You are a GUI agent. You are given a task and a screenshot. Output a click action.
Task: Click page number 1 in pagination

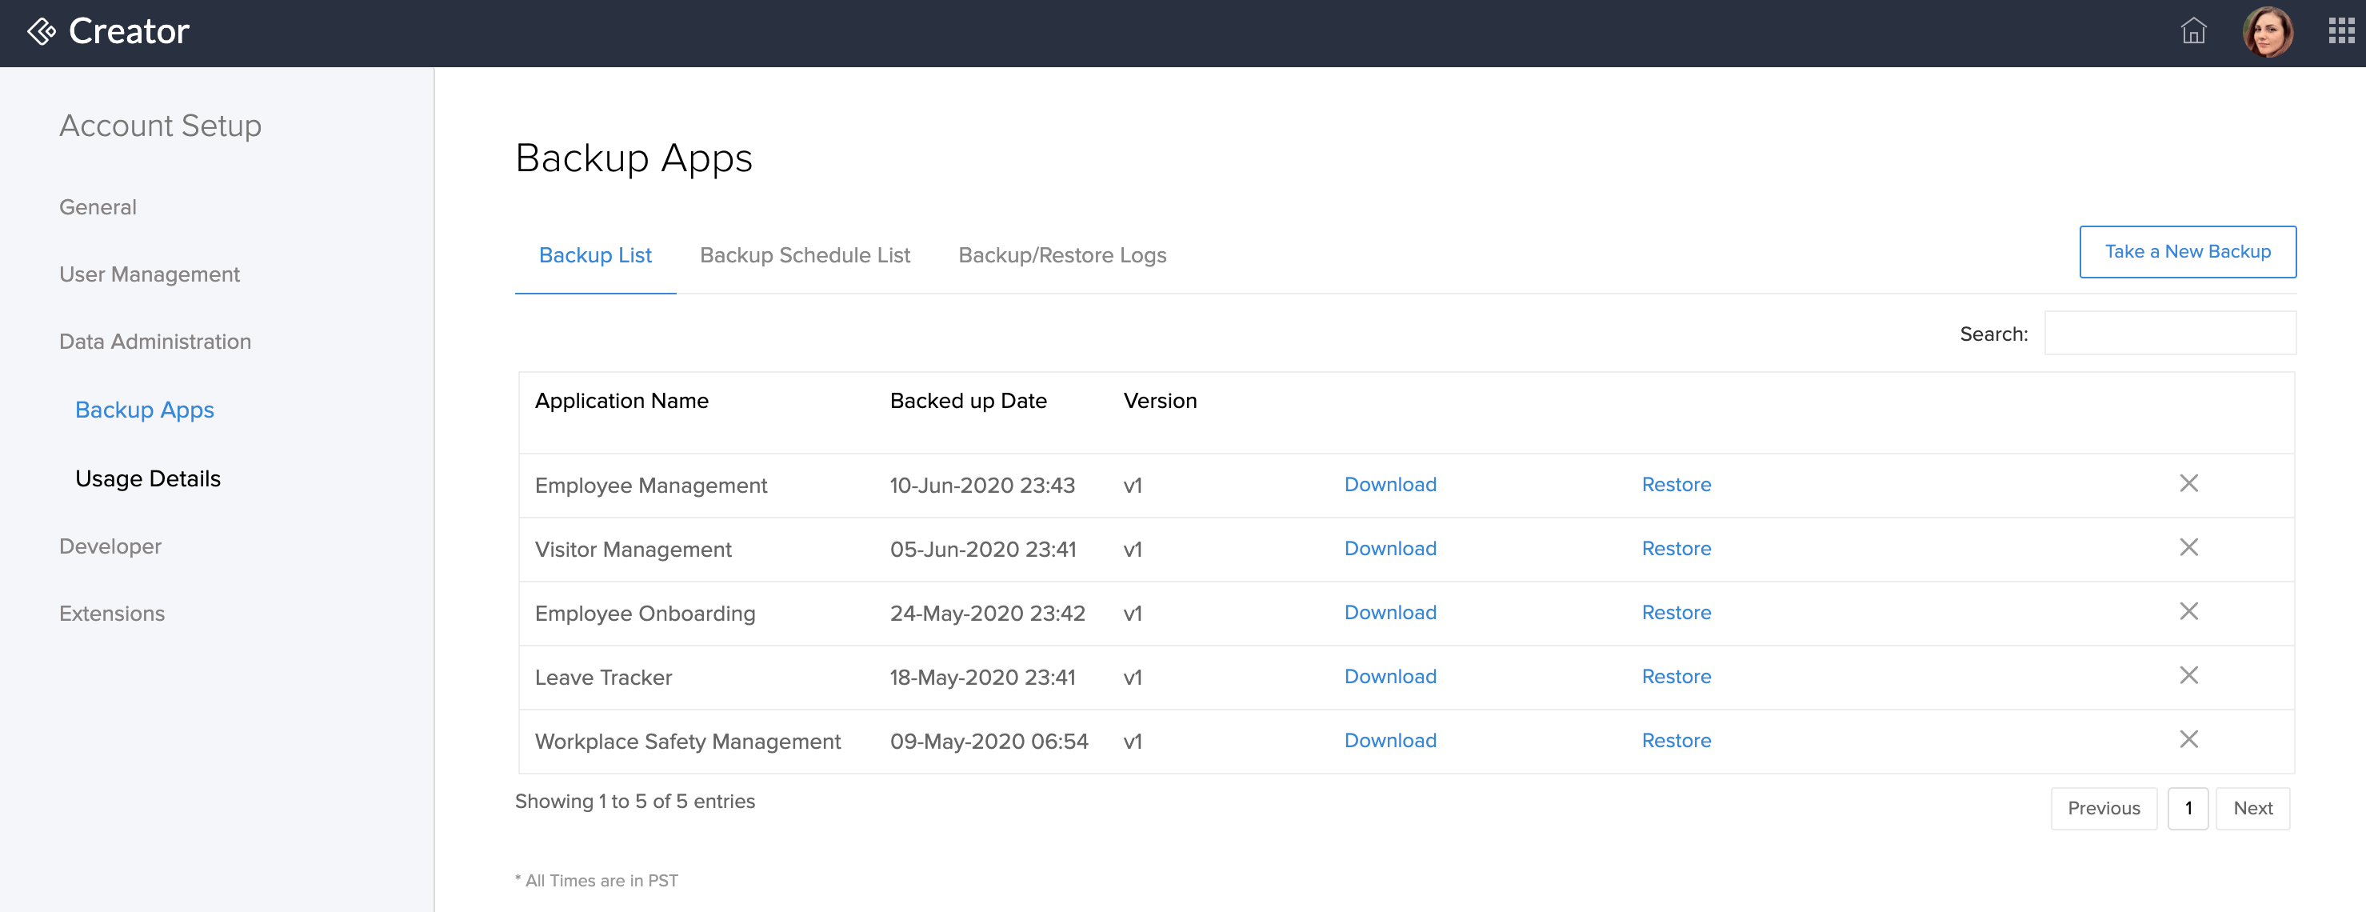2188,807
